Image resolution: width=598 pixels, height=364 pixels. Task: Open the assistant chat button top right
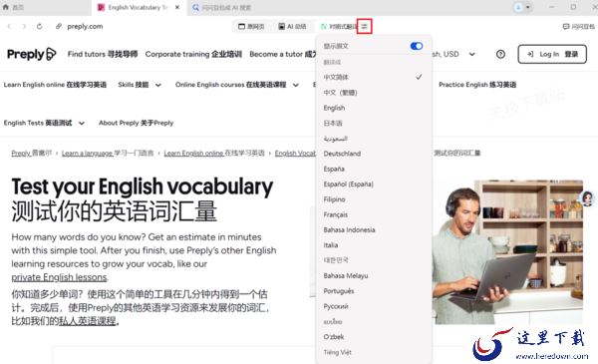(578, 26)
